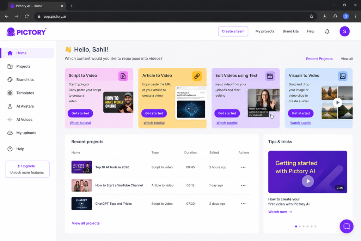Click the Script to Video document icon

click(x=123, y=76)
